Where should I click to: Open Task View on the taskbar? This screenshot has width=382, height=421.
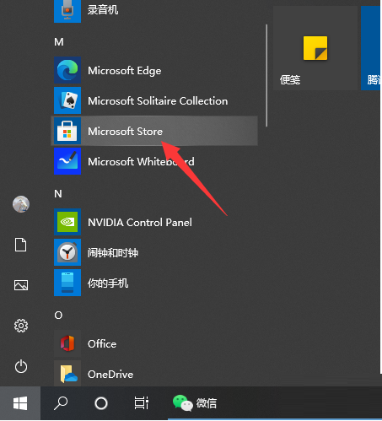[142, 403]
